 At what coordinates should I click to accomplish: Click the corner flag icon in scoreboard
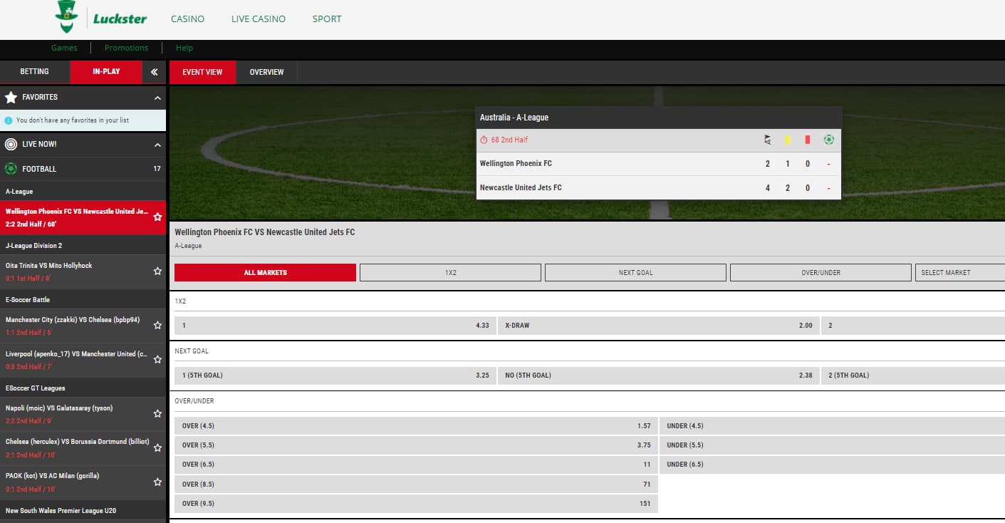[x=767, y=140]
